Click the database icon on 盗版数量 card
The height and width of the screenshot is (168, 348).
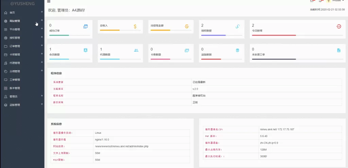point(238,50)
